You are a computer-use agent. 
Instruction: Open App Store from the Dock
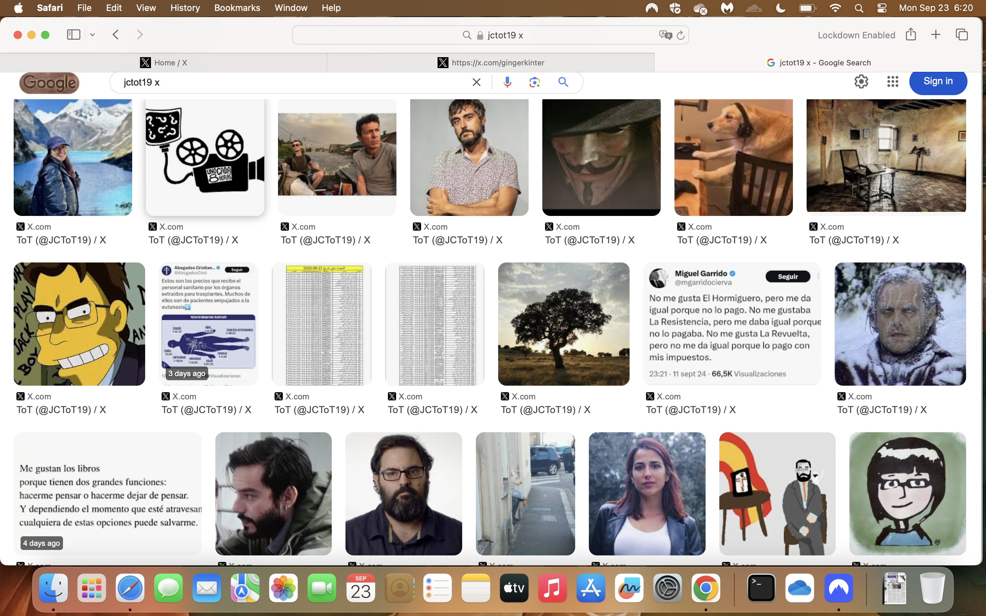591,588
